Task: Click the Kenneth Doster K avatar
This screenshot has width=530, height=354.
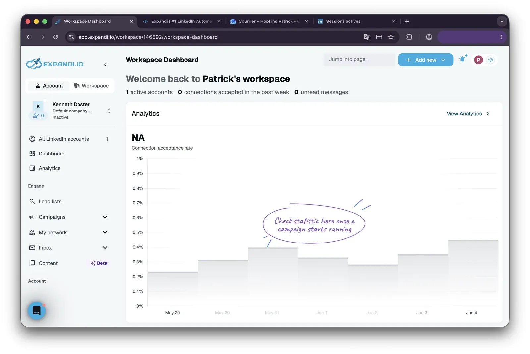Action: click(38, 106)
